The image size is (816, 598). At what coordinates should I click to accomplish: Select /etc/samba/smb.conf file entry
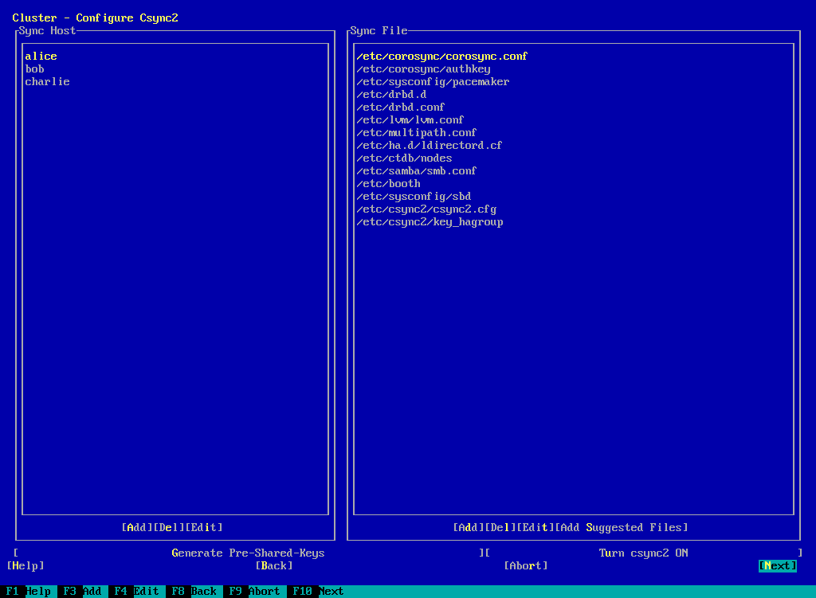[x=417, y=171]
